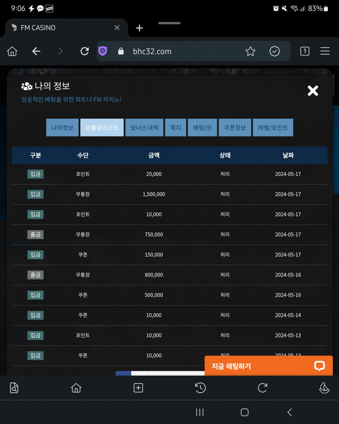Screen dimensions: 339x424
Task: Click the 출금 badge in the 750,000 row
Action: click(35, 235)
